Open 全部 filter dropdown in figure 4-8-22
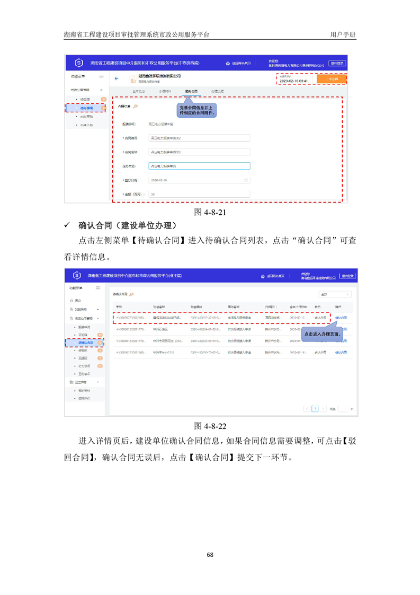This screenshot has height=595, width=420. tap(335, 294)
